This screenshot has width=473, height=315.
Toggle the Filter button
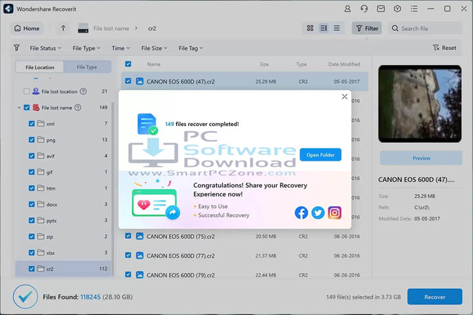click(367, 28)
